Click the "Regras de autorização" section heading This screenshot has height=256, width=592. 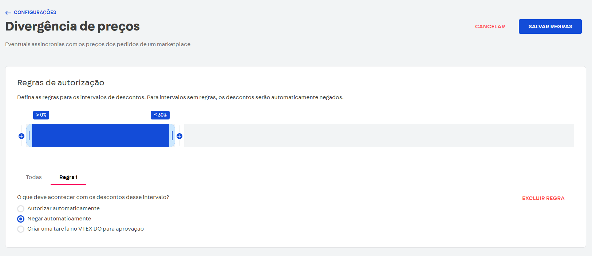[61, 83]
